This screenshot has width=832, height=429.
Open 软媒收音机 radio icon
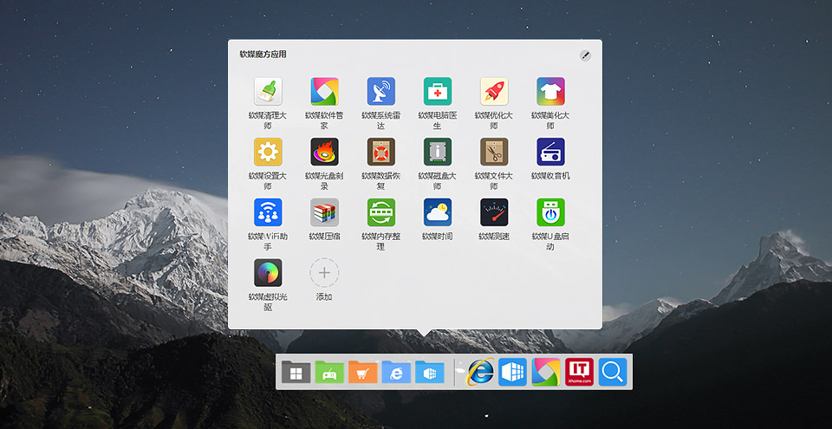click(x=551, y=152)
